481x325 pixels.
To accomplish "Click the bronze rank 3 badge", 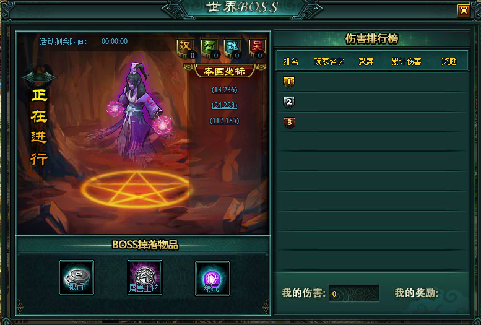I will click(289, 123).
